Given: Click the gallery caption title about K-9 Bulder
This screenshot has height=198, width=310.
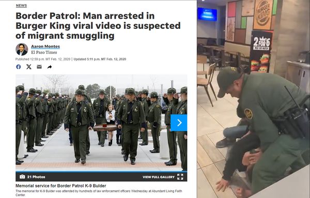Looking at the screenshot, I should point(60,186).
